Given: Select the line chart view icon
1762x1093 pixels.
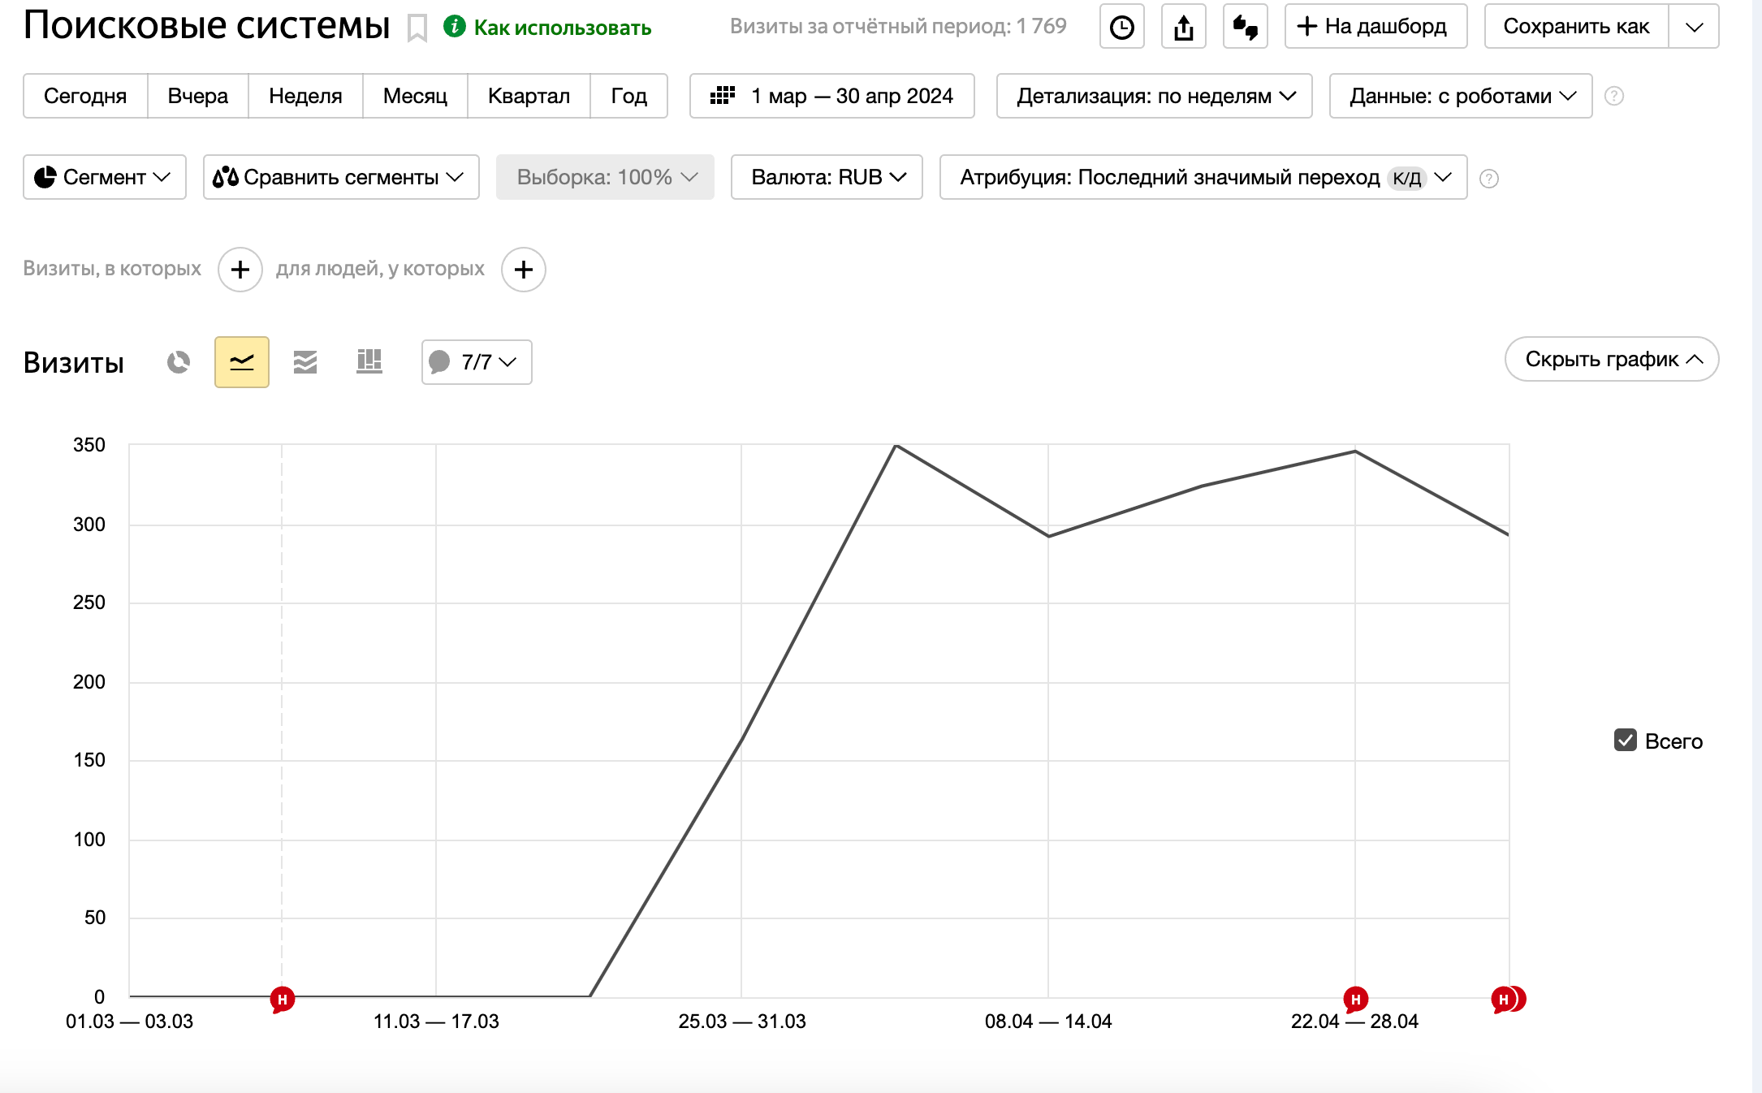Looking at the screenshot, I should [x=242, y=362].
